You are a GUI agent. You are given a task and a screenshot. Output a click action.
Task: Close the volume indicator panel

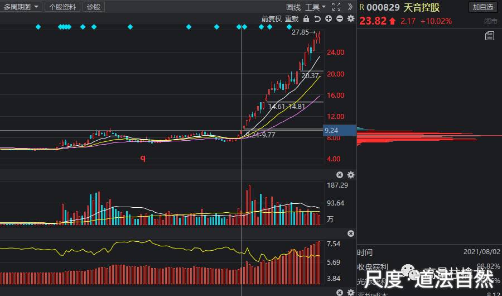(340, 175)
